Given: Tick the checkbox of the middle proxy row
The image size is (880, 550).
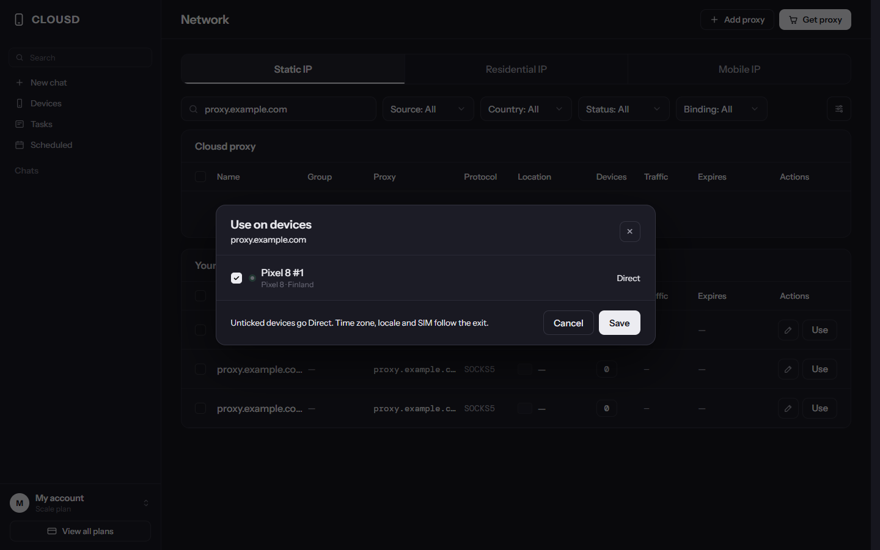Looking at the screenshot, I should 200,369.
